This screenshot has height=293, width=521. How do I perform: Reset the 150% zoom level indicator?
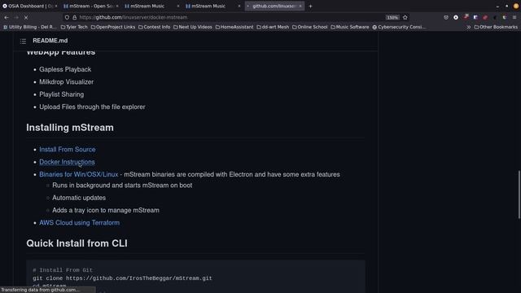coord(392,17)
